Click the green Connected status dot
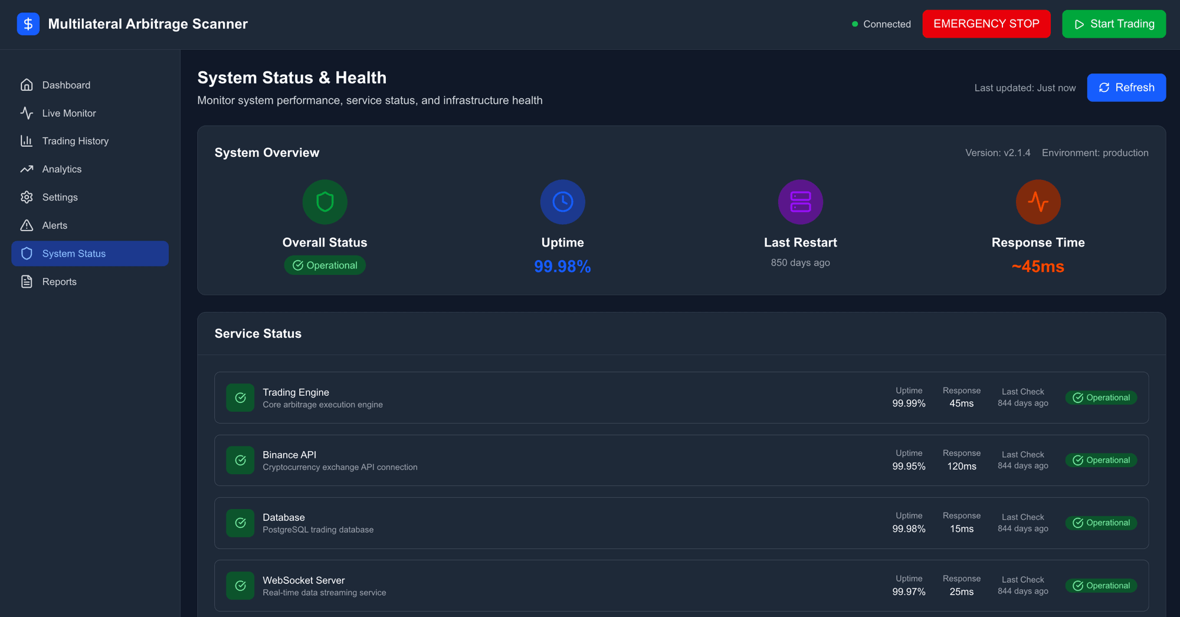The height and width of the screenshot is (617, 1180). (855, 24)
